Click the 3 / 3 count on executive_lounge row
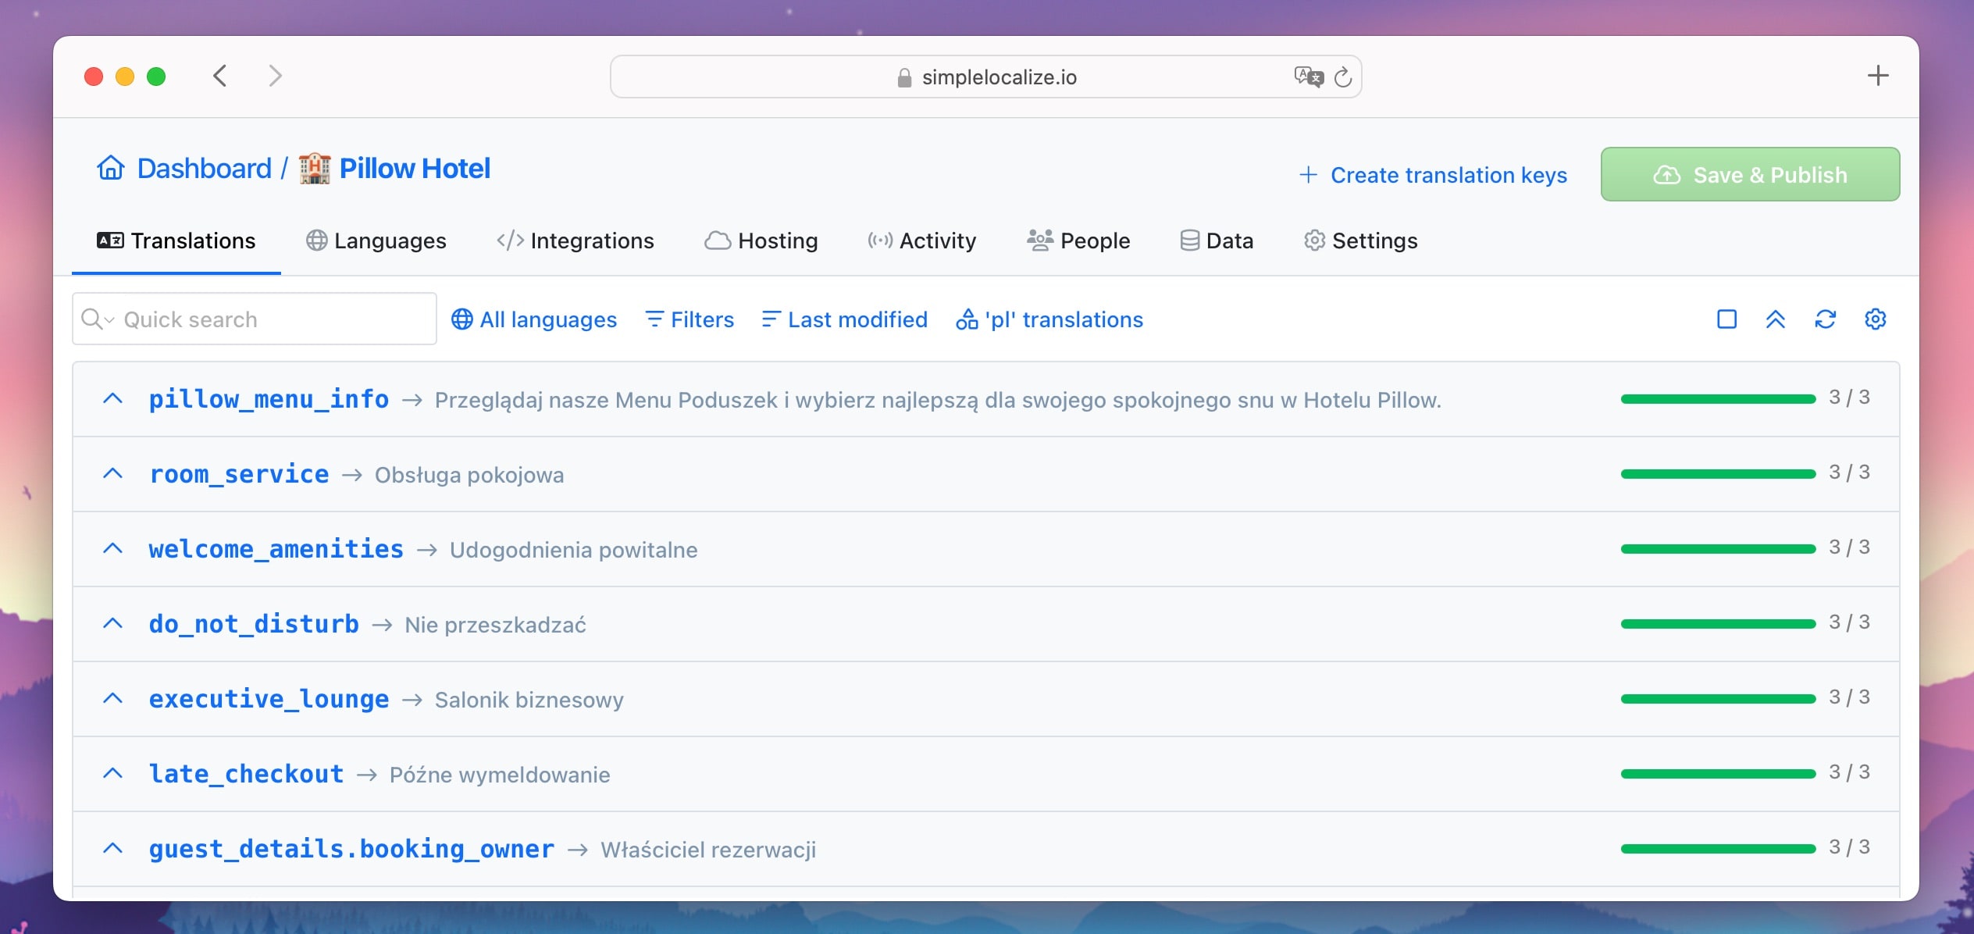Screen dimensions: 1974x934 click(x=1850, y=697)
